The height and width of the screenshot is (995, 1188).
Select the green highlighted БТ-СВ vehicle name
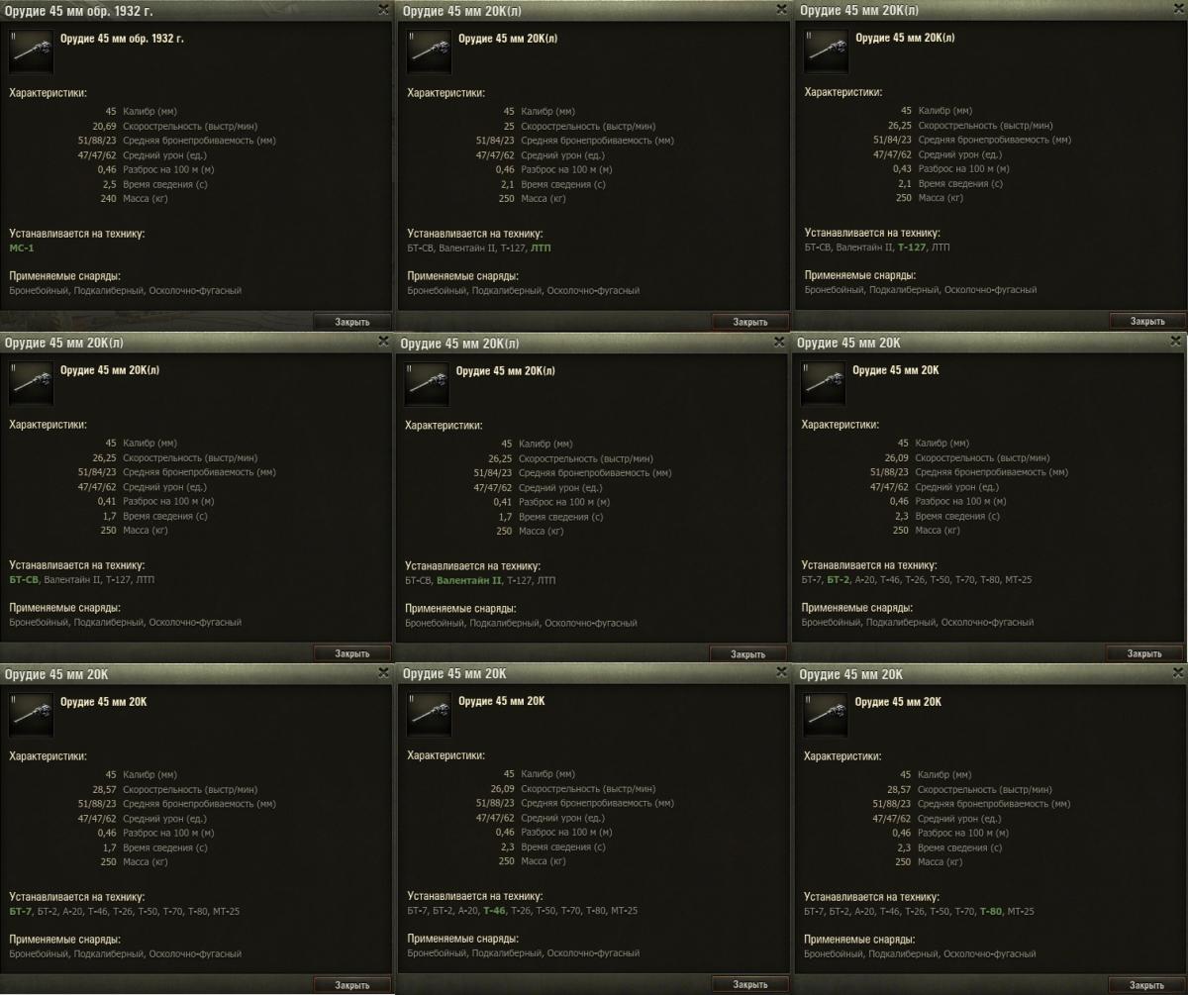click(x=24, y=579)
